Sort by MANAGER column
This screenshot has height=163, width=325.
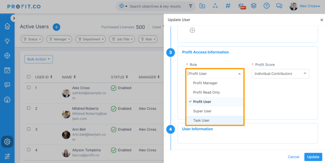tap(149, 77)
